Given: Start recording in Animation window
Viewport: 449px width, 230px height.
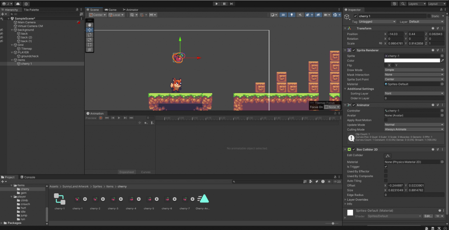Looking at the screenshot, I should pyautogui.click(x=101, y=118).
